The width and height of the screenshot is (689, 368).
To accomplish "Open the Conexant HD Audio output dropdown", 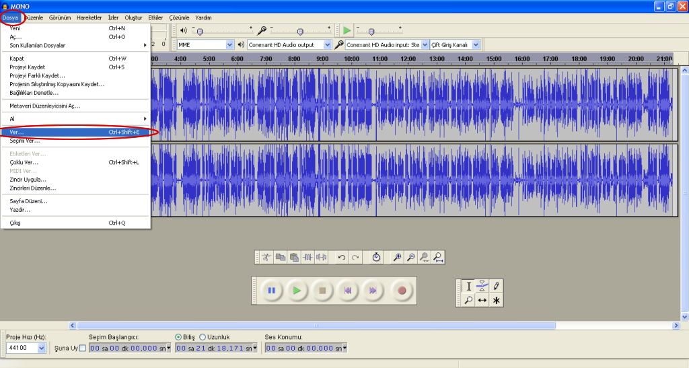I will pos(328,45).
